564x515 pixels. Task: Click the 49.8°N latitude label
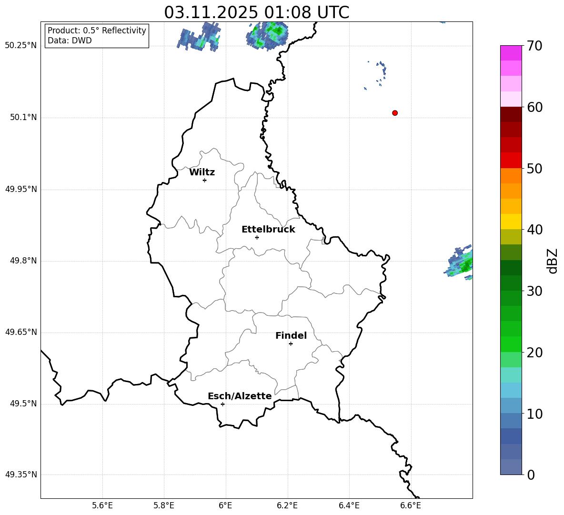[24, 261]
